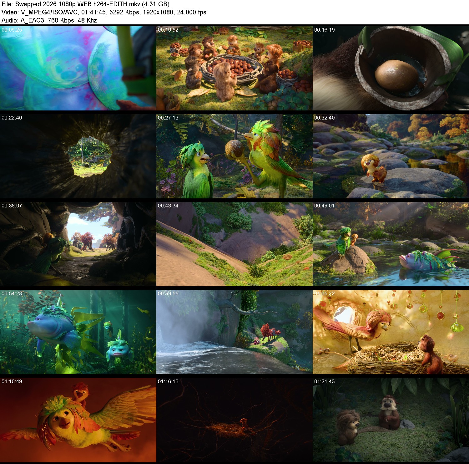Click the timestamp label '00:16:19'
The width and height of the screenshot is (469, 464).
click(x=325, y=30)
